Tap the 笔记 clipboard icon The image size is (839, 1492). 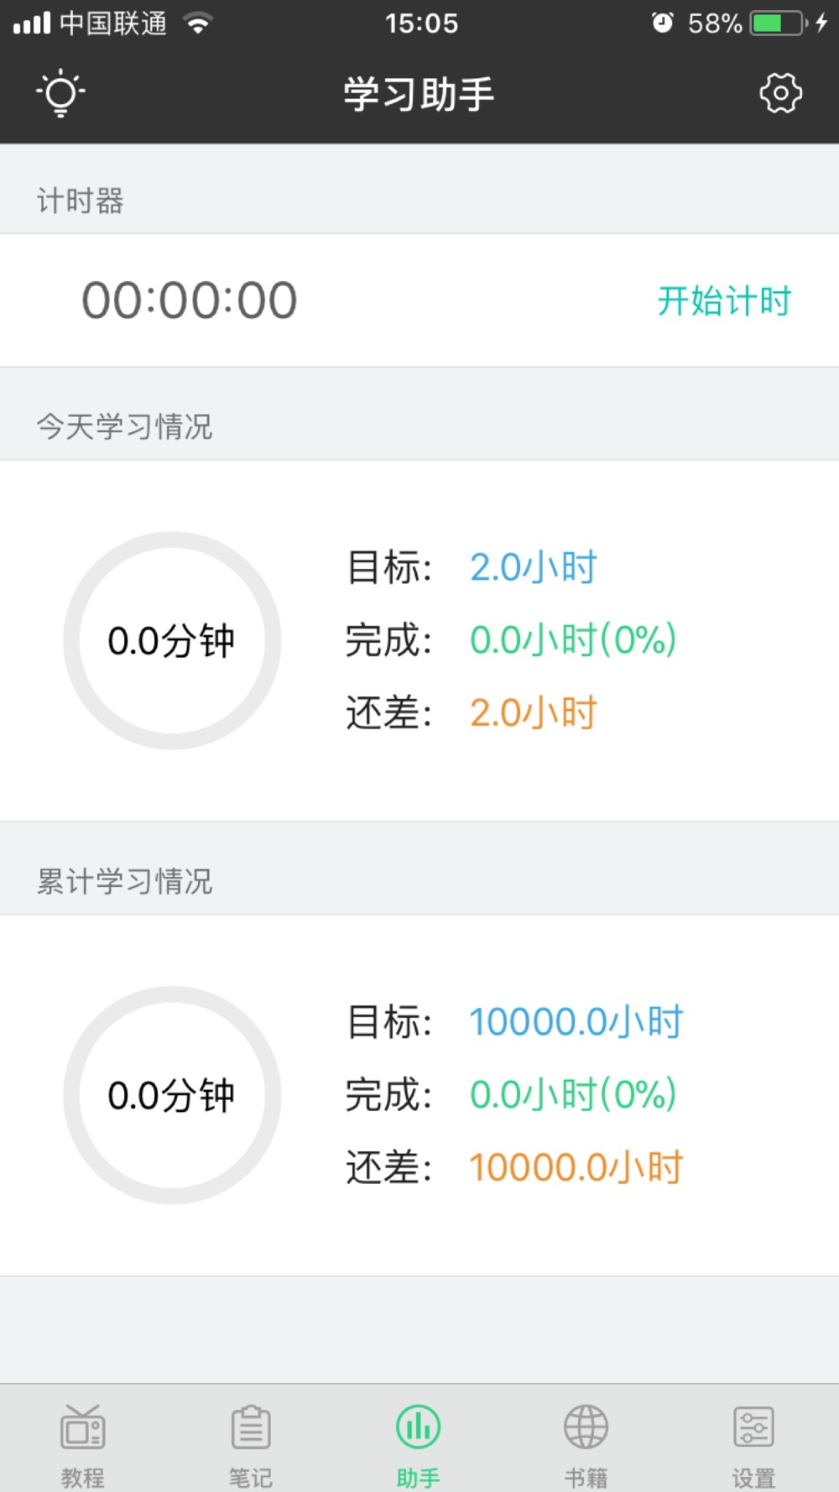coord(250,1427)
